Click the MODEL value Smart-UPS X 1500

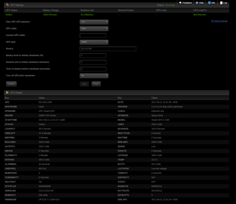[x=160, y=120]
